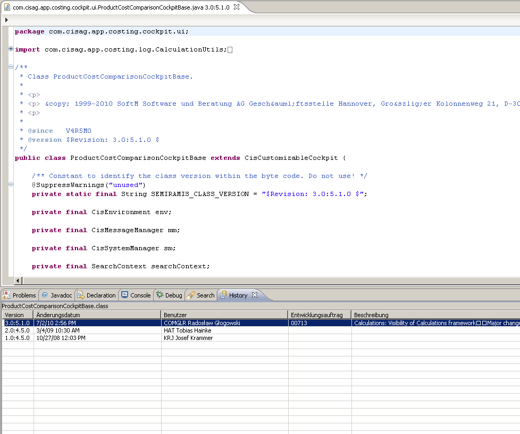Collapse the class Javadoc comment block
Screen dimensions: 520x434
pyautogui.click(x=11, y=67)
